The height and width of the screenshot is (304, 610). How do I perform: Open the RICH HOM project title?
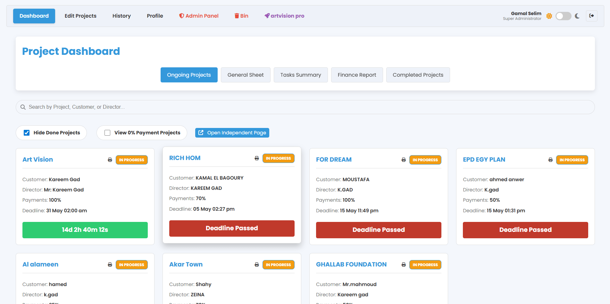point(185,158)
